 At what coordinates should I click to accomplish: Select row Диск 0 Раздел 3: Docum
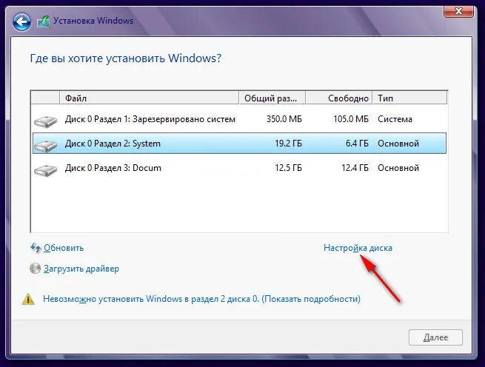[x=240, y=168]
